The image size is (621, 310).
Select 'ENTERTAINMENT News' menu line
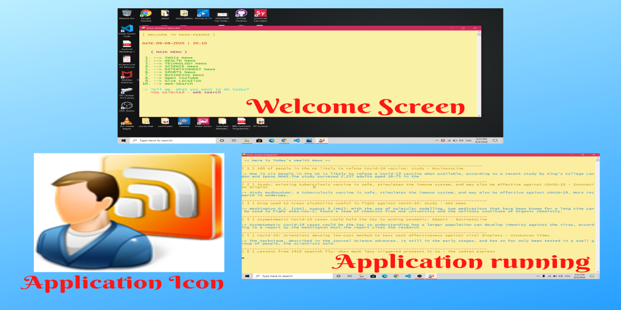click(179, 69)
